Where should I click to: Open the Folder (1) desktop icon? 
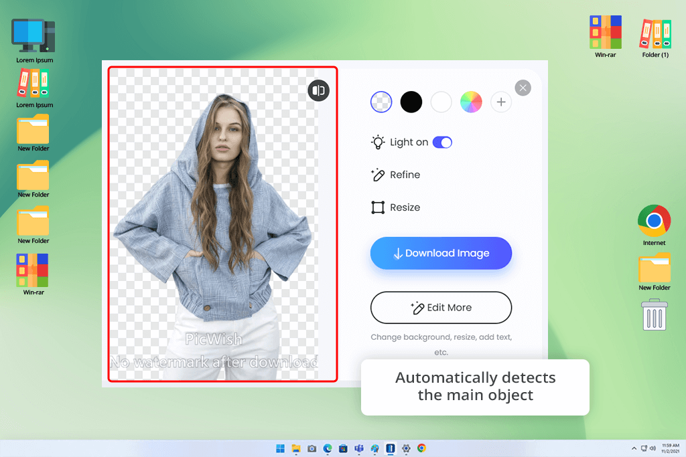(655, 37)
